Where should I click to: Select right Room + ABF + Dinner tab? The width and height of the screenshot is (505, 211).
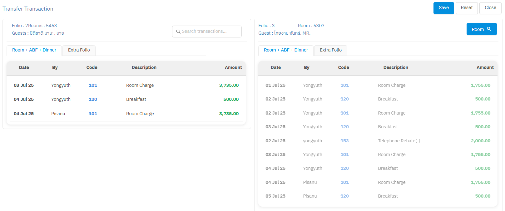286,50
